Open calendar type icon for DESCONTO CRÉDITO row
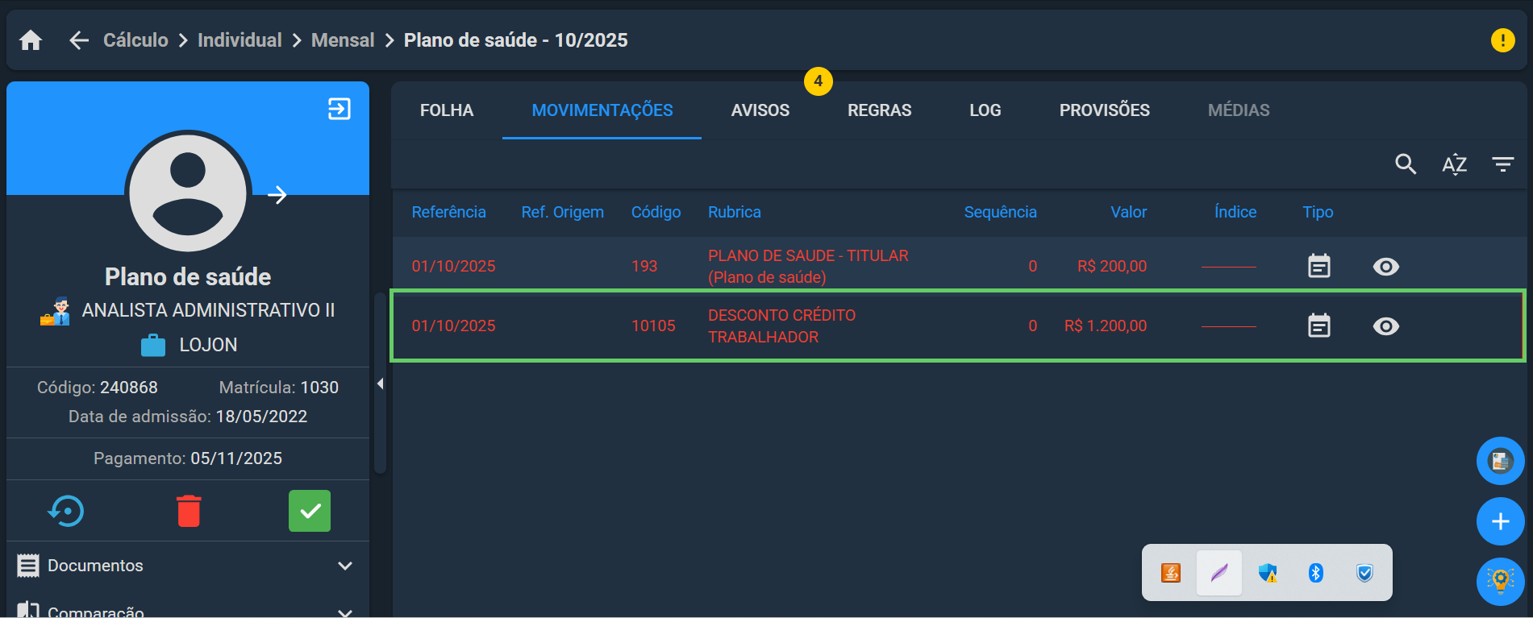The height and width of the screenshot is (618, 1533). tap(1319, 326)
